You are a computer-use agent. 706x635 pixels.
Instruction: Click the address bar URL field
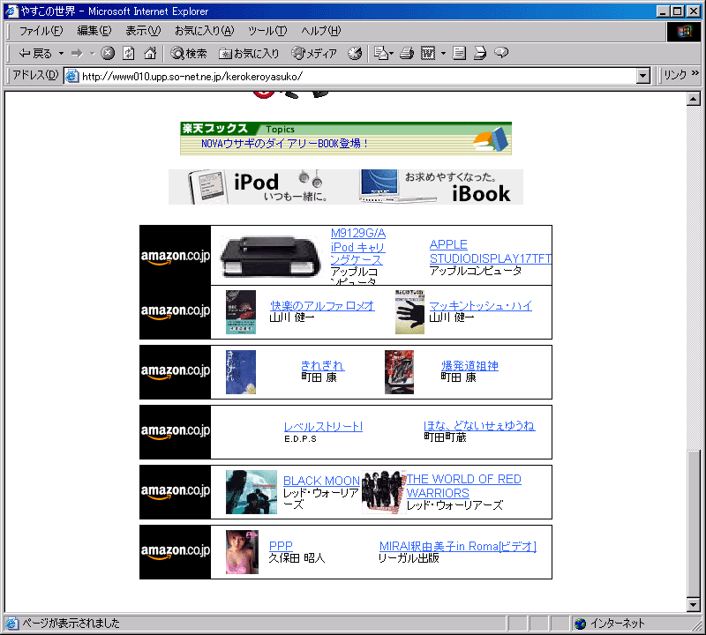click(351, 76)
